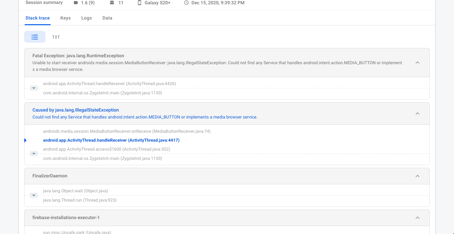Open the Keys tab
Screen dimensions: 454x234
tap(65, 18)
